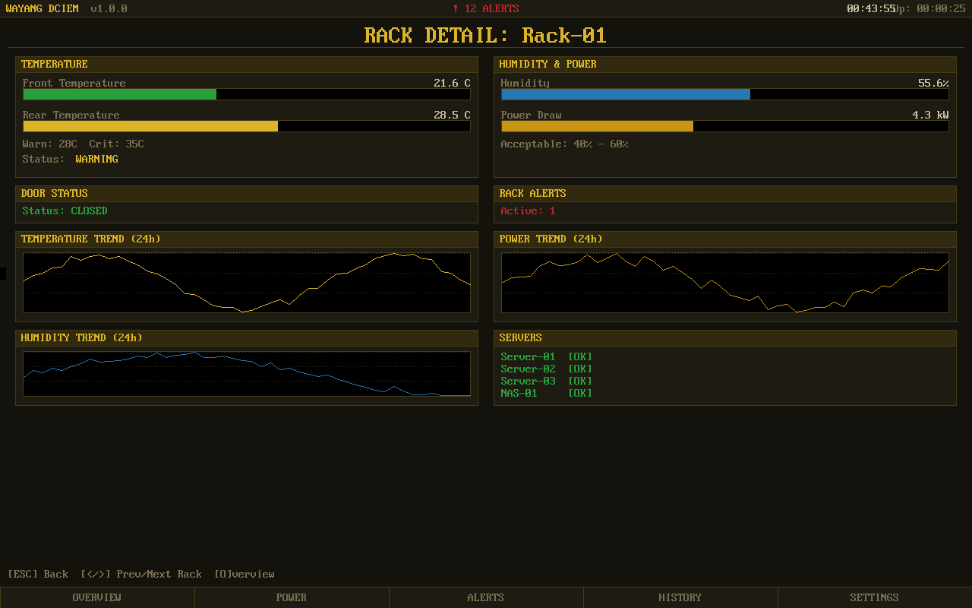Open the SETTINGS tab
Screen dimensions: 972x608
pyautogui.click(x=875, y=597)
